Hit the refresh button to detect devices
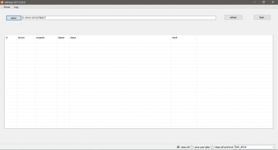This screenshot has width=278, height=150. 233,17
